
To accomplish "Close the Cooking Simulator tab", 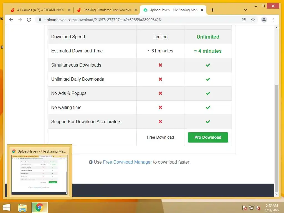I will (x=135, y=10).
